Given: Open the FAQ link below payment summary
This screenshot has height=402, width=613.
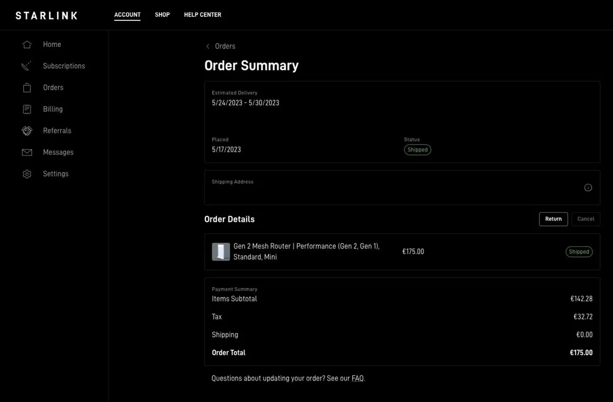Looking at the screenshot, I should pos(358,379).
